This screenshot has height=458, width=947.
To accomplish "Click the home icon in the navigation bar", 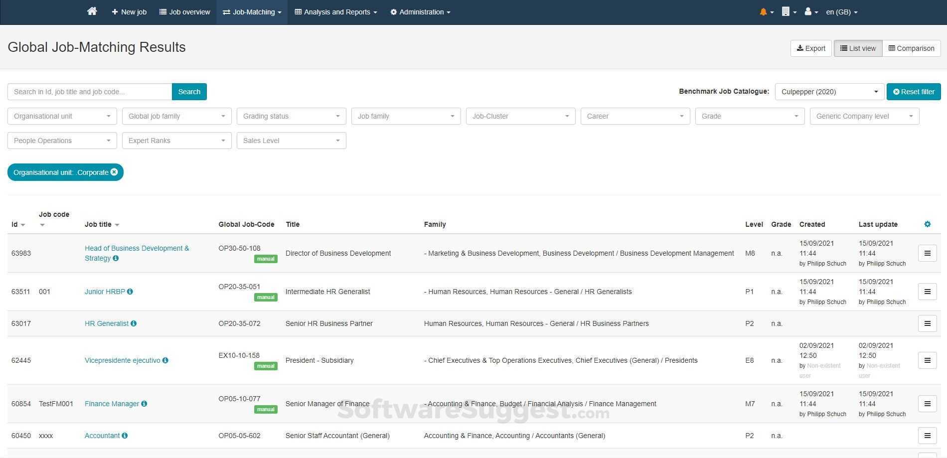I will click(x=92, y=11).
